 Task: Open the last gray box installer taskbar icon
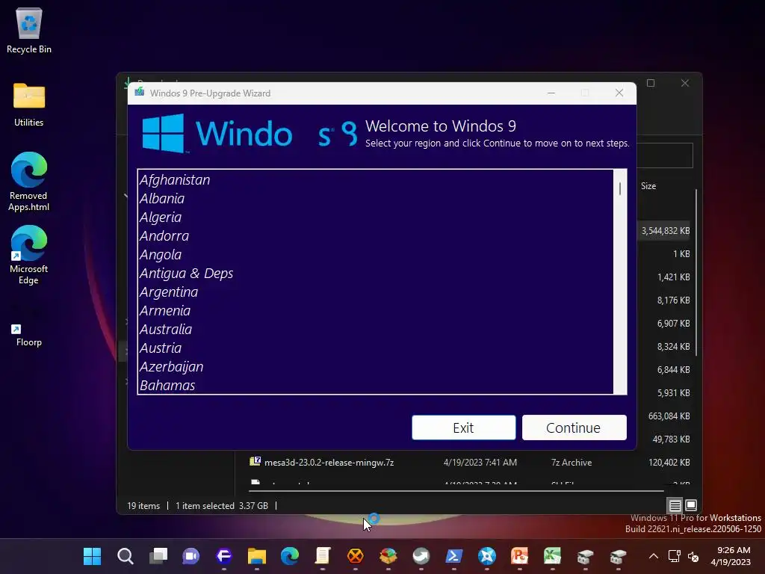618,555
